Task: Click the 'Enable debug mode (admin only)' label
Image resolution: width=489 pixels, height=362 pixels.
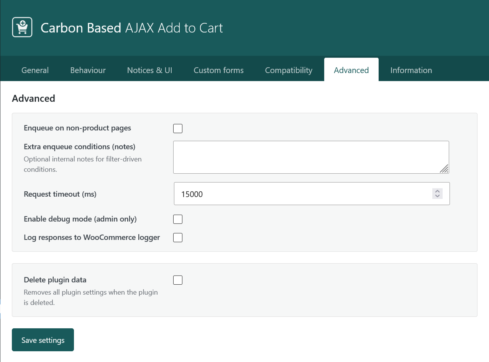Action: point(80,219)
